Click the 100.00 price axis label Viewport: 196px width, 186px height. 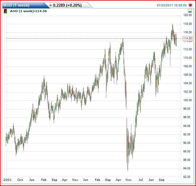[x=188, y=100]
